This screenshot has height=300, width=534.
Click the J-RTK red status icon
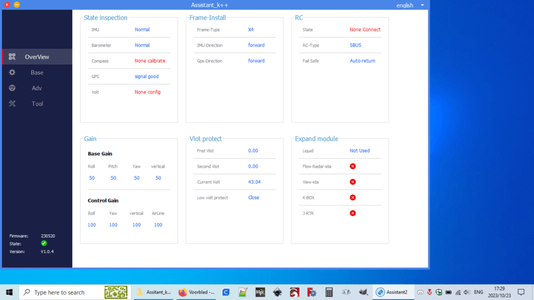click(353, 213)
